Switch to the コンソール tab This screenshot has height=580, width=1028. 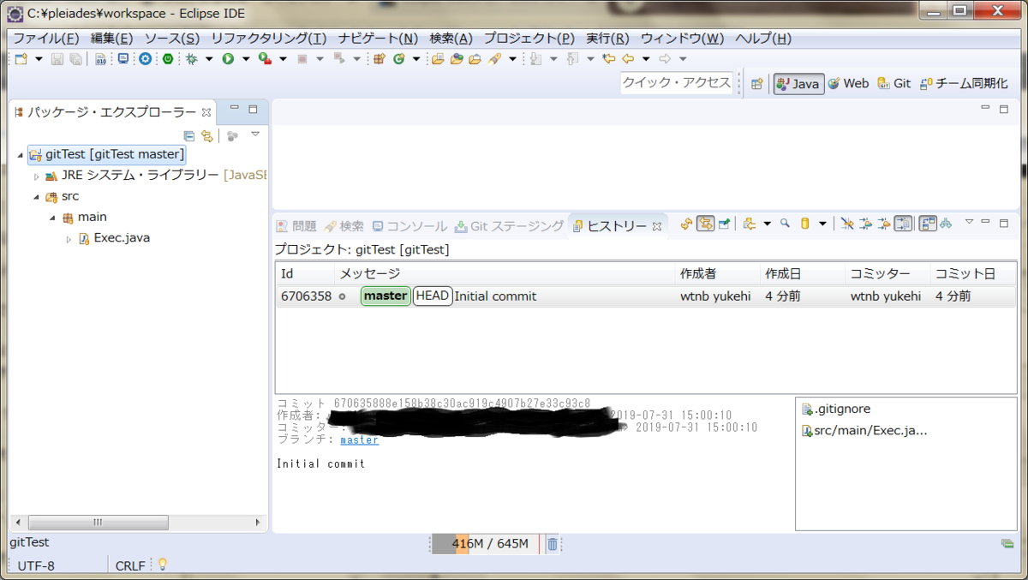[409, 226]
